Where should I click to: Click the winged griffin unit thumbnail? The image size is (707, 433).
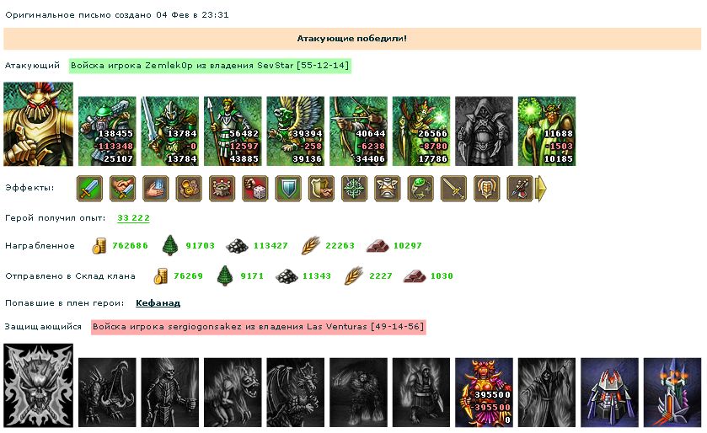pyautogui.click(x=295, y=131)
